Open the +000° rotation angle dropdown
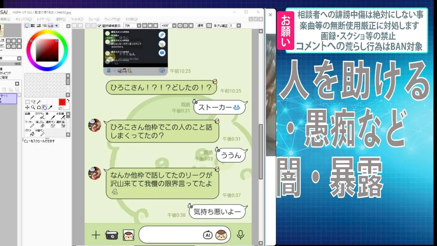Image resolution: width=437 pixels, height=246 pixels. click(174, 26)
